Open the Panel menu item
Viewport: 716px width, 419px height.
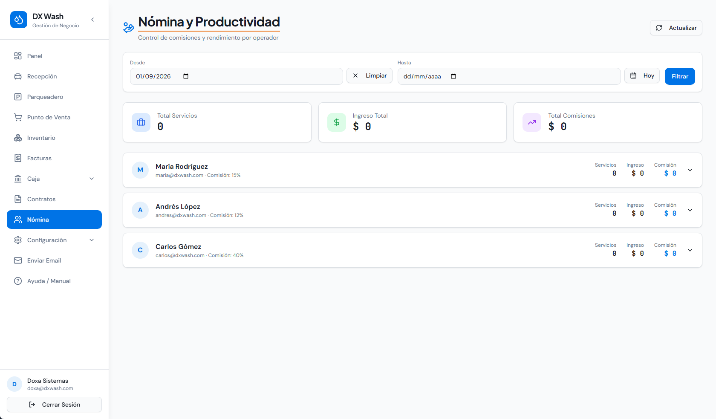tap(54, 56)
